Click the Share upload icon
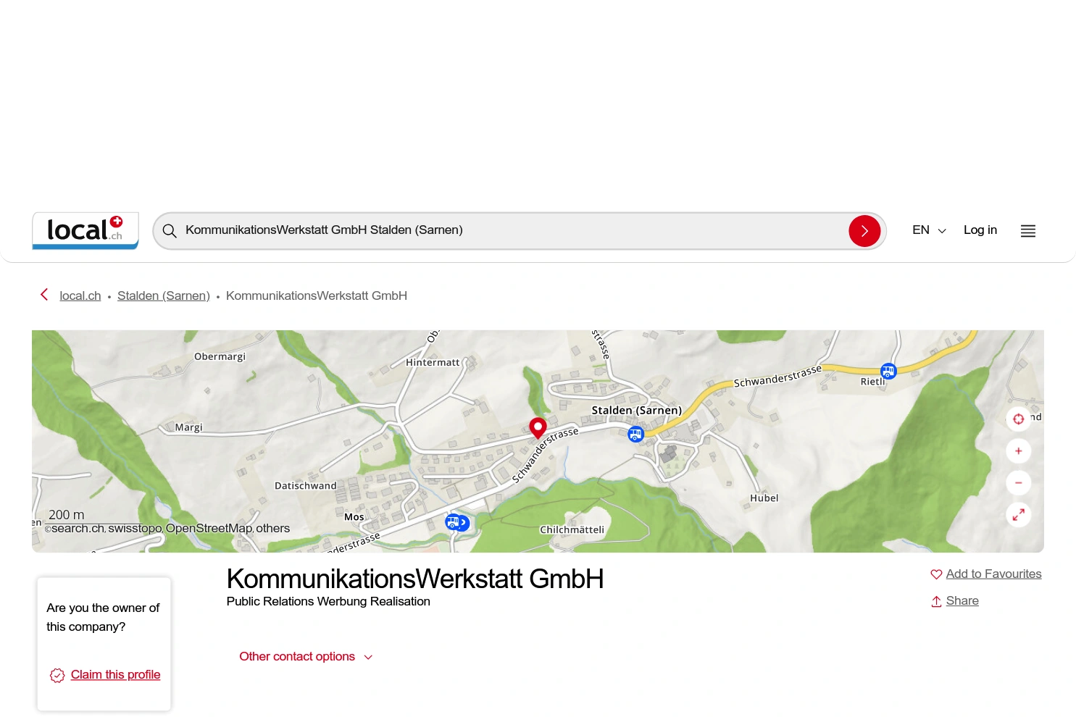This screenshot has height=717, width=1076. point(936,601)
